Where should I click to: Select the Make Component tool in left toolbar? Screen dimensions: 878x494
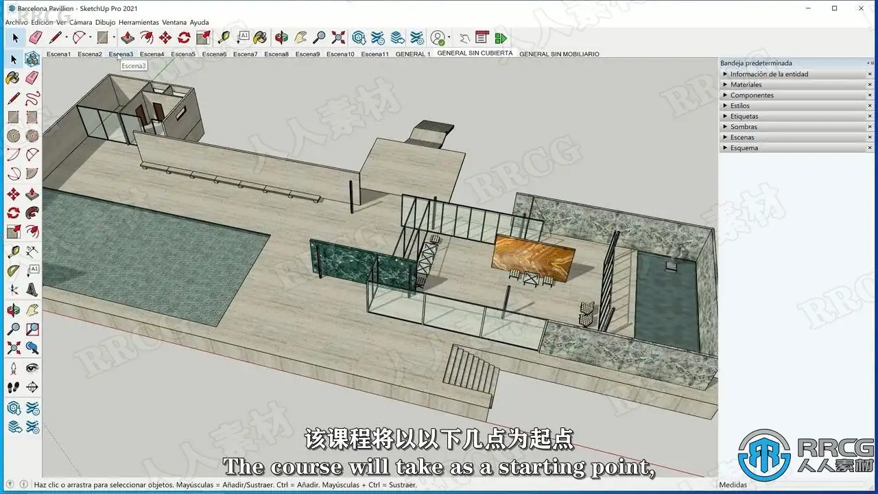(32, 59)
